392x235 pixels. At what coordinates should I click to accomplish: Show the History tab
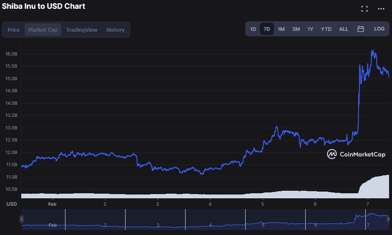(x=116, y=30)
